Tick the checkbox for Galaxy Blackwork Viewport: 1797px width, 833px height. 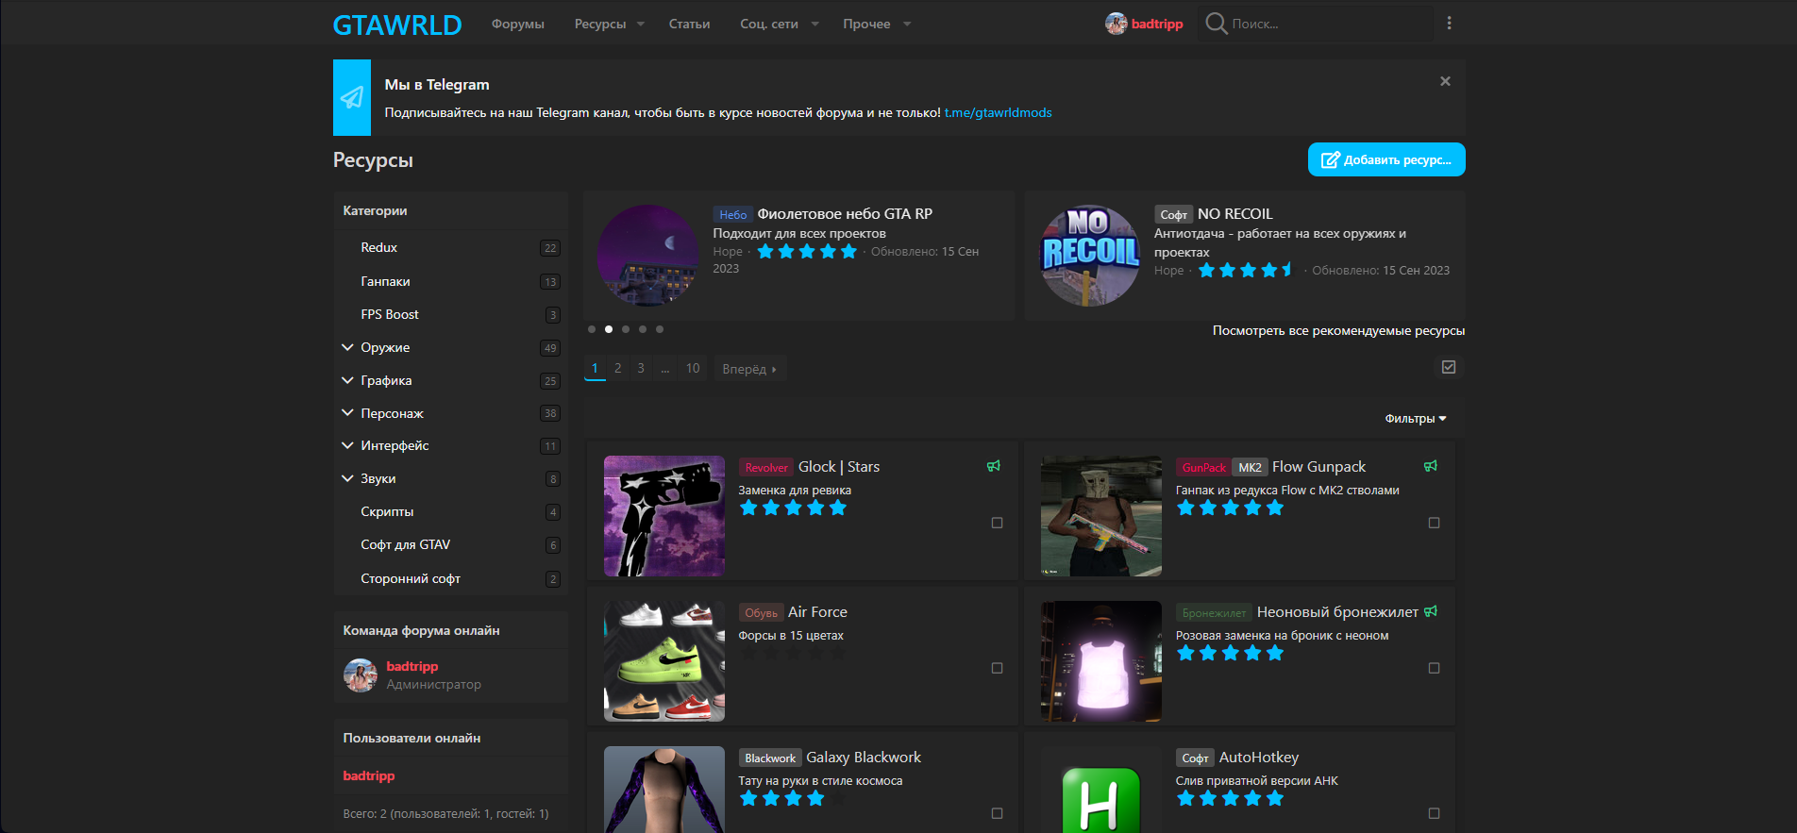coord(997,813)
